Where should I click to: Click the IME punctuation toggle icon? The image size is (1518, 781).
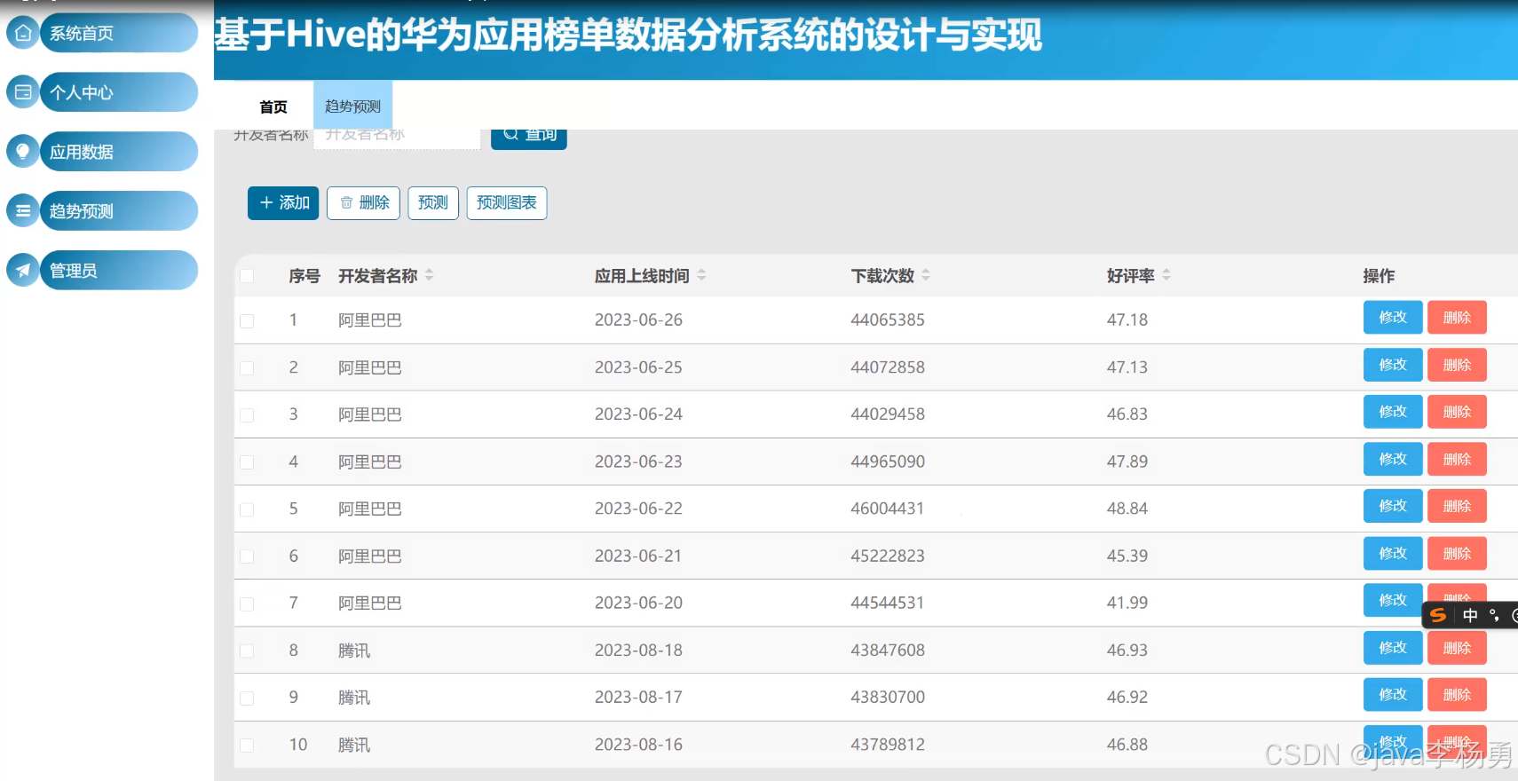tap(1494, 615)
